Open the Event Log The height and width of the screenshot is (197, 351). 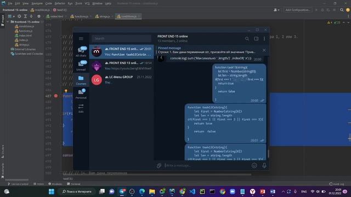pyautogui.click(x=337, y=184)
